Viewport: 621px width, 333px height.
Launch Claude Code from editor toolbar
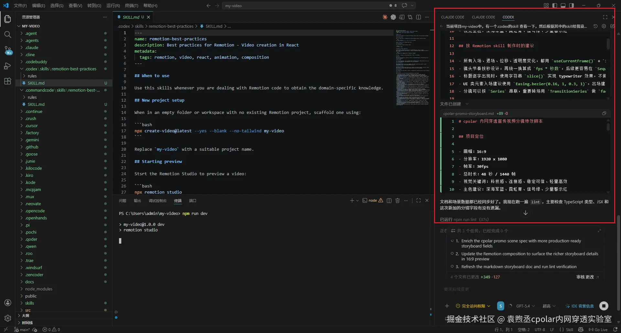tap(385, 17)
